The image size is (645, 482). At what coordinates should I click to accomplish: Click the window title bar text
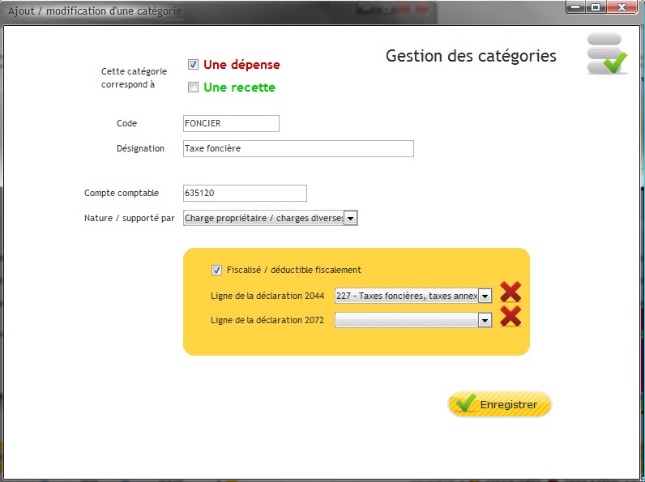tap(95, 11)
